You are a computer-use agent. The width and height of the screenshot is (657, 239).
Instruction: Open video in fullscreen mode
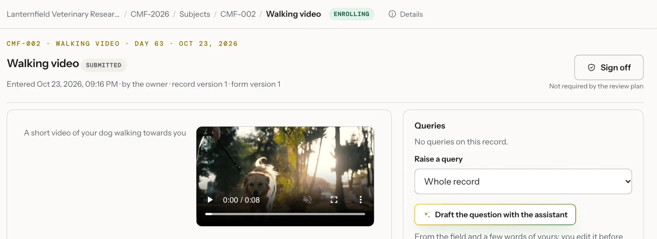[x=334, y=200]
